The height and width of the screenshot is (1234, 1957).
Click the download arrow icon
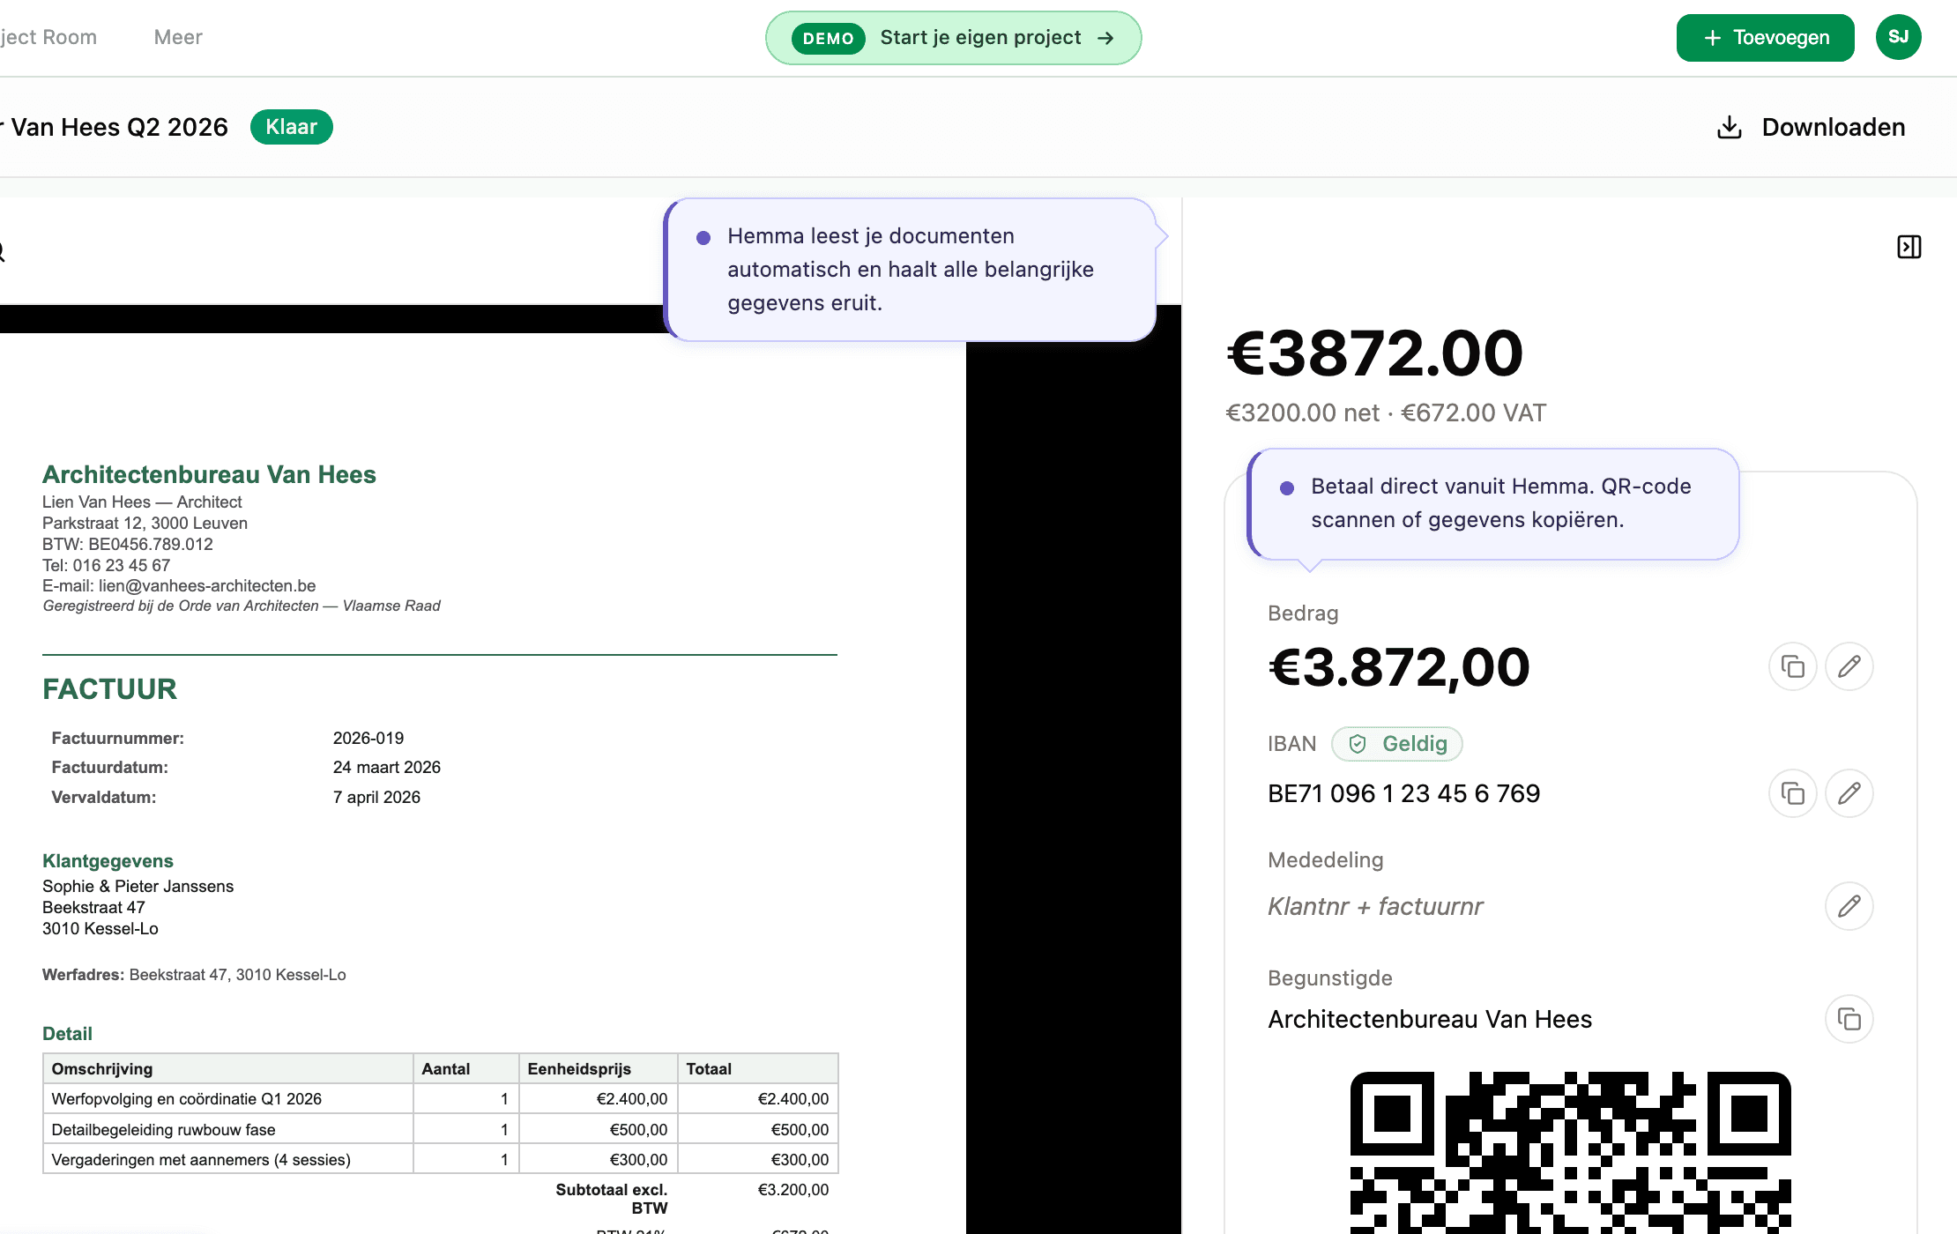coord(1730,128)
